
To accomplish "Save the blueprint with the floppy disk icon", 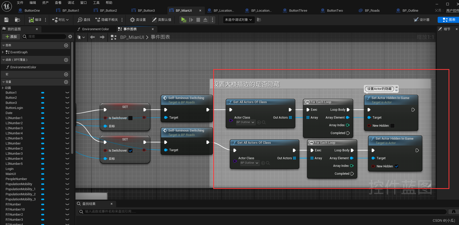I will click(x=7, y=20).
